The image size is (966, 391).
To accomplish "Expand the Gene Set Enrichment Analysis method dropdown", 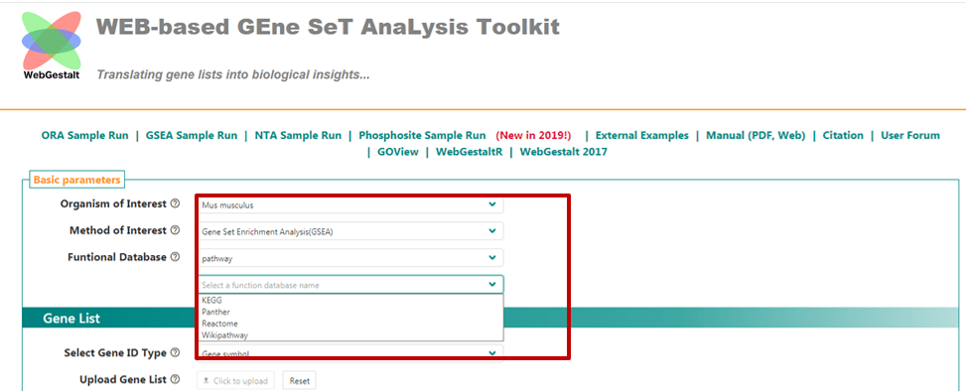I will (349, 231).
